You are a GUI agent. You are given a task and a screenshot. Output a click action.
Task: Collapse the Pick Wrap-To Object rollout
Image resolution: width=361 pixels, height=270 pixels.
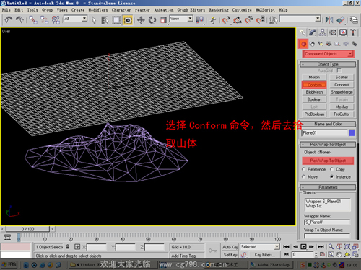[328, 145]
